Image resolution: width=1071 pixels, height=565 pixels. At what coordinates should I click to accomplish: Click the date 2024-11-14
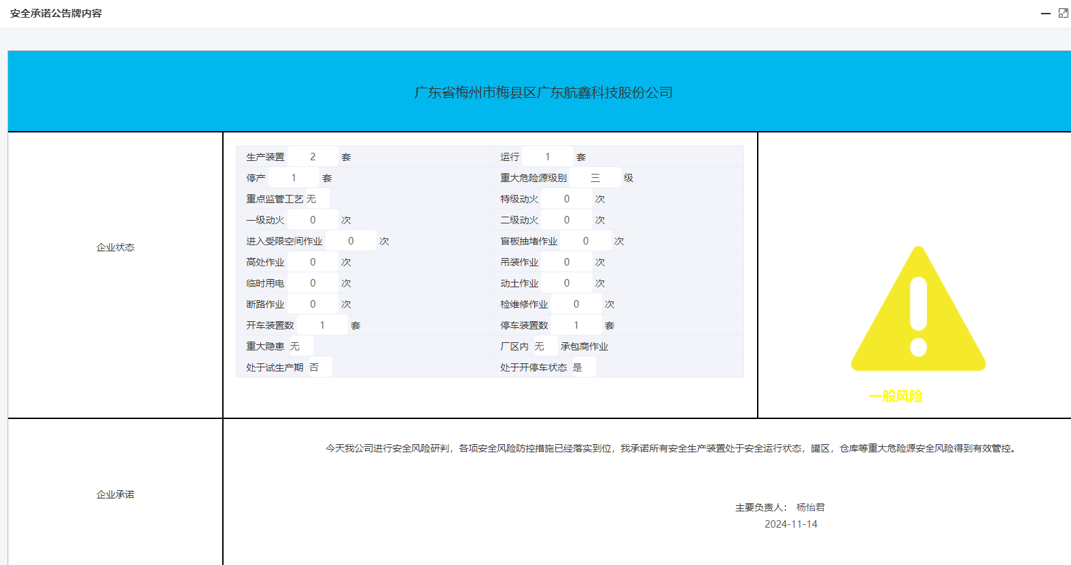[x=791, y=524]
